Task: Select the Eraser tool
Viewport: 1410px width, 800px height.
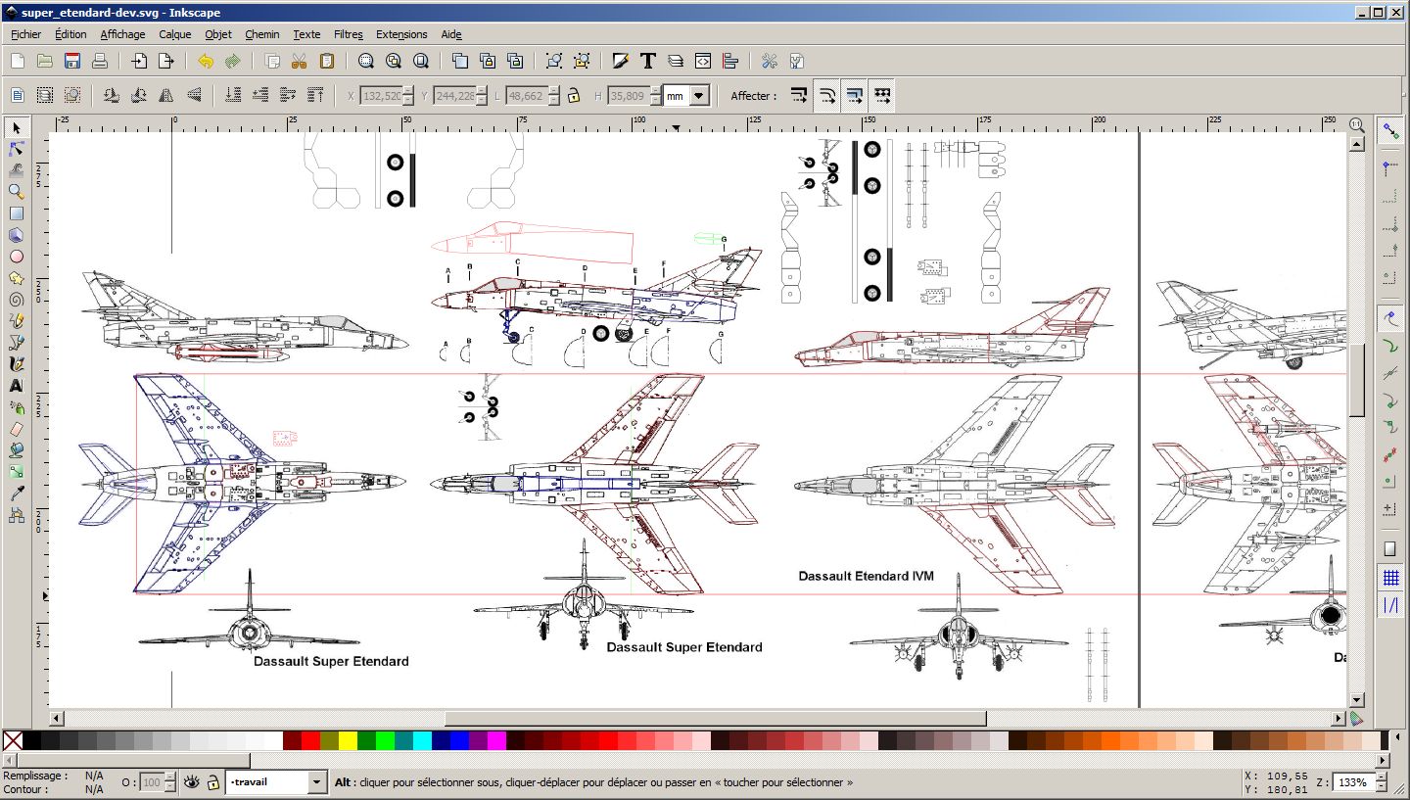Action: [17, 429]
